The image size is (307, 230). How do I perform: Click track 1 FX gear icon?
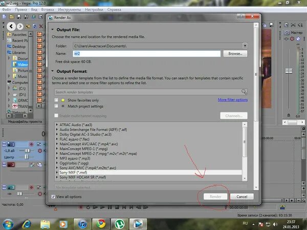click(x=40, y=151)
